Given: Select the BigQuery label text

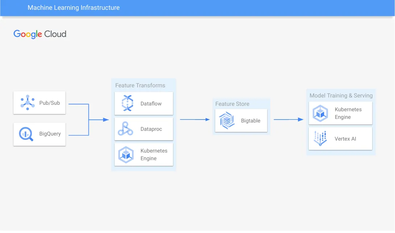Looking at the screenshot, I should coord(50,134).
